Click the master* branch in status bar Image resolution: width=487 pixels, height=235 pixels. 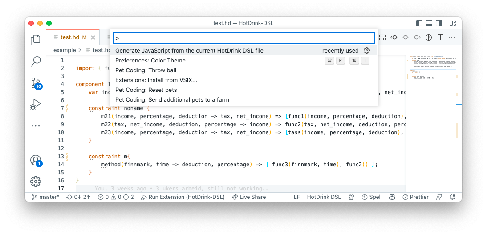coord(46,197)
